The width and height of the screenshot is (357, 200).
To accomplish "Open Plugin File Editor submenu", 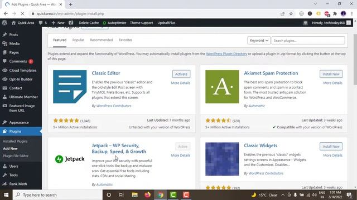I will [16, 156].
